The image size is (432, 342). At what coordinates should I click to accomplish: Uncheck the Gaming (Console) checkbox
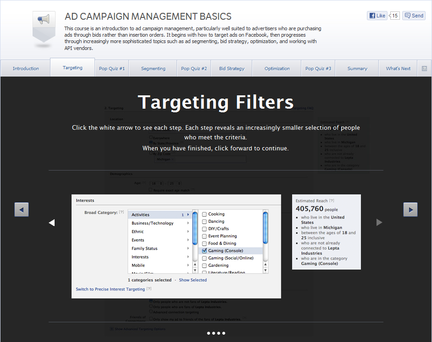tap(205, 251)
